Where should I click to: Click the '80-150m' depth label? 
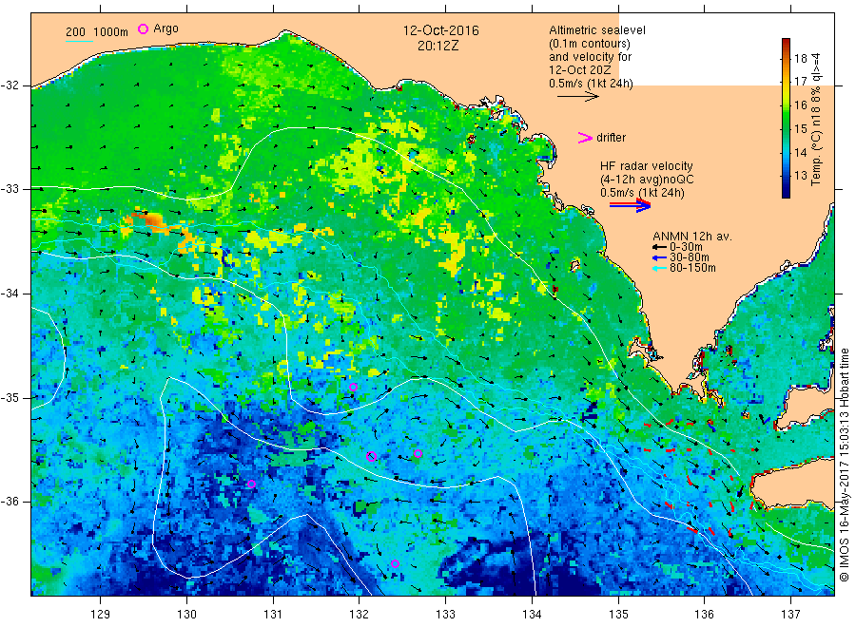coord(692,268)
